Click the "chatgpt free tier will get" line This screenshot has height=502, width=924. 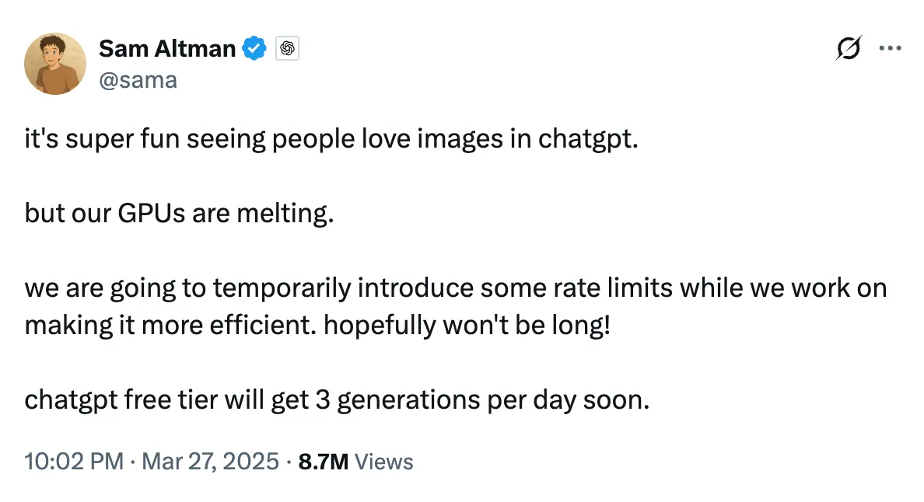[x=336, y=399]
